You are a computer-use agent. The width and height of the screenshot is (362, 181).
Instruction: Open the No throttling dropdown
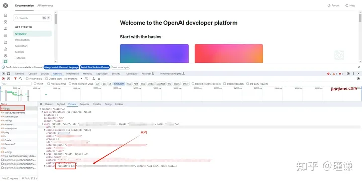pos(73,79)
